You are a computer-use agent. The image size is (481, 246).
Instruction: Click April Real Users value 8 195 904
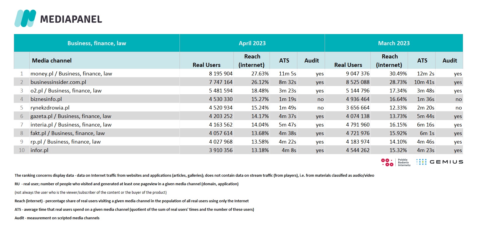pos(221,74)
